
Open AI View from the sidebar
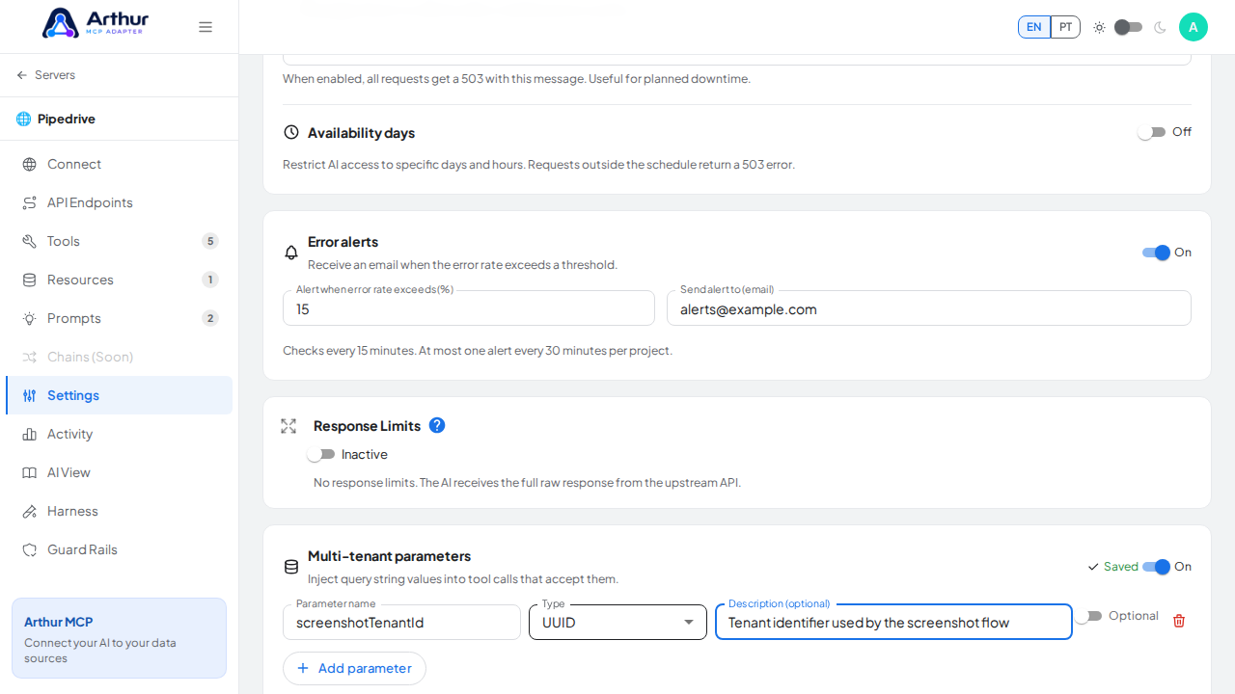tap(120, 472)
